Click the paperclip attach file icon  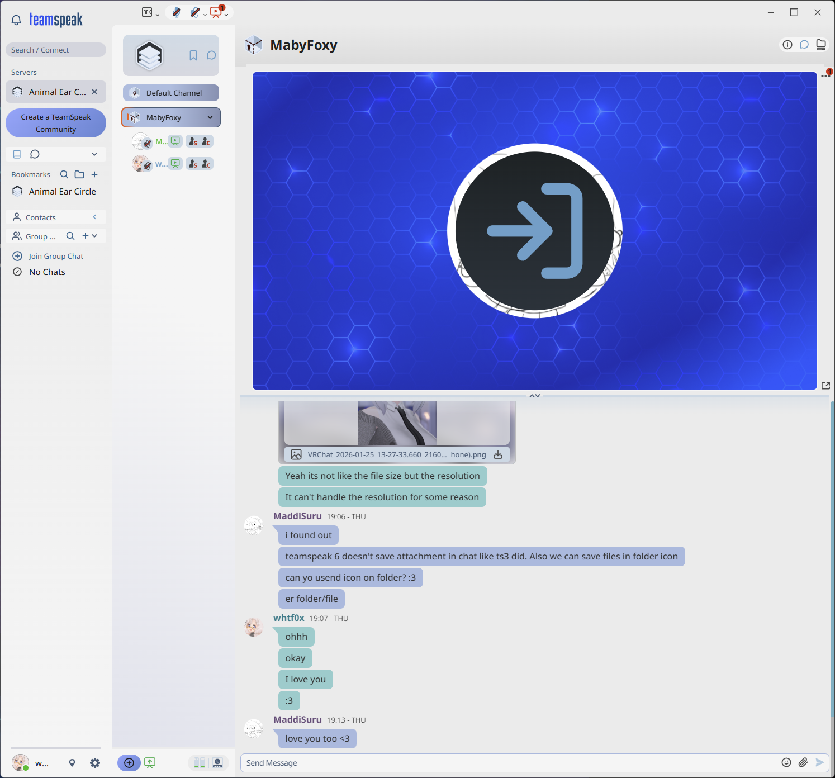click(x=803, y=762)
